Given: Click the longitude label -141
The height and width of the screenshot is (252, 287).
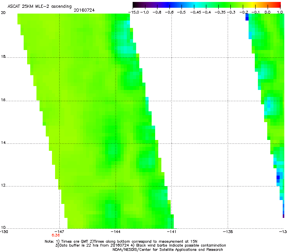Looking at the screenshot, I should [172, 232].
